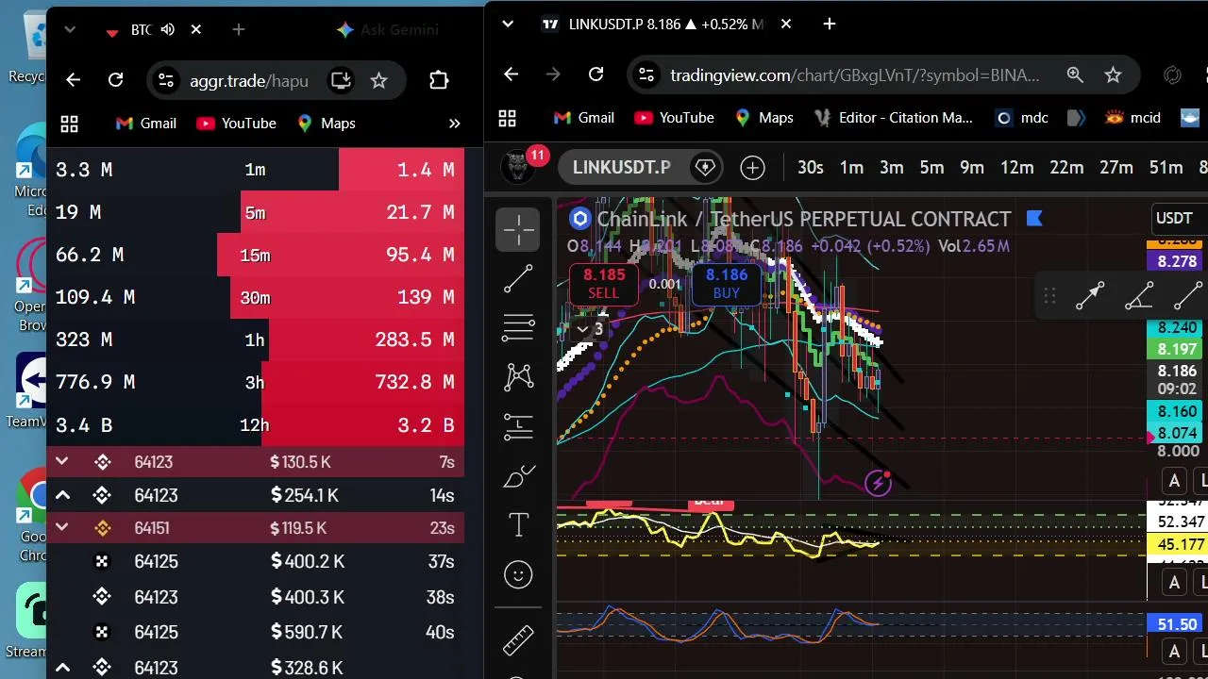This screenshot has width=1208, height=679.
Task: Select the trend angle tool in floating toolbar
Action: click(x=1139, y=296)
